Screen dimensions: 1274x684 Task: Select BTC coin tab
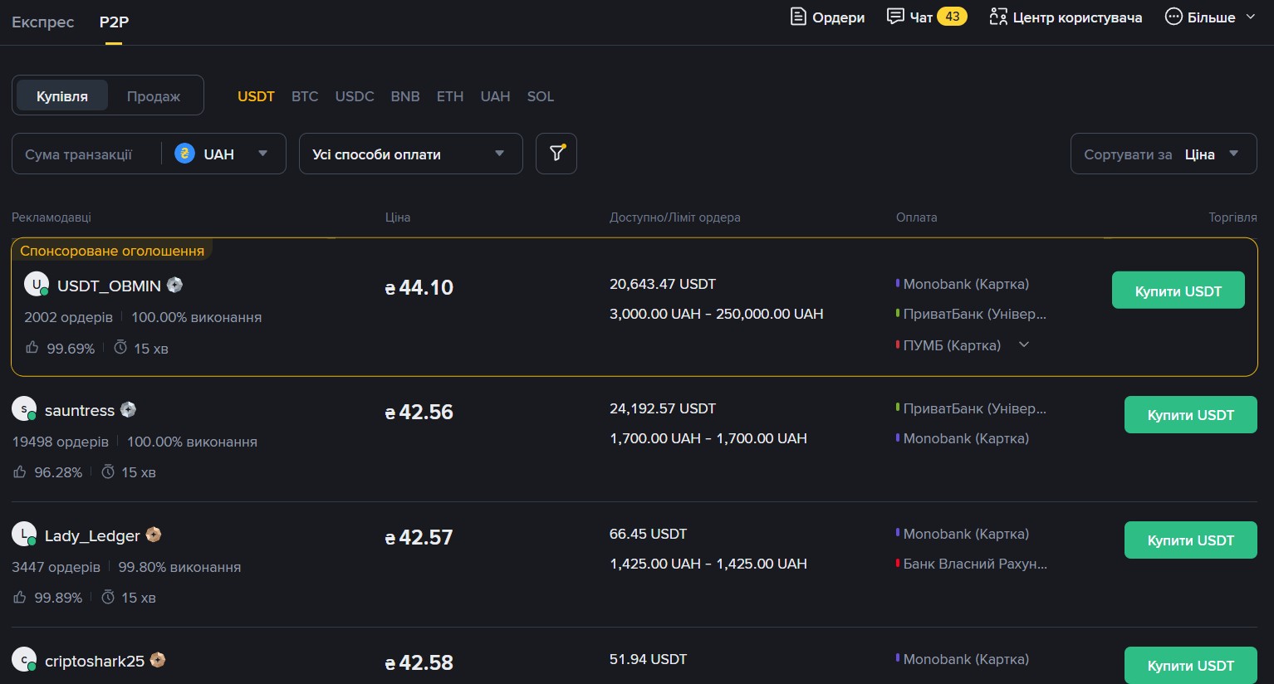coord(305,96)
